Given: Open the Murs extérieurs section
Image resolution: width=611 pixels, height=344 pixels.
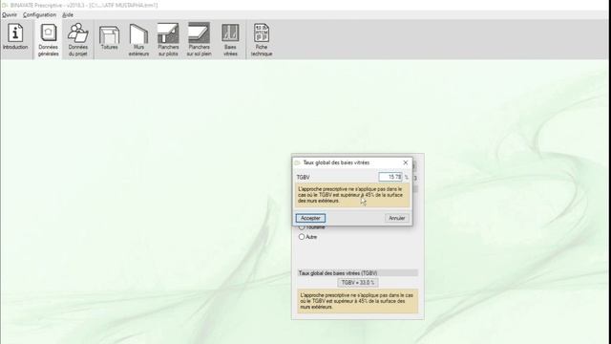Looking at the screenshot, I should (x=138, y=39).
